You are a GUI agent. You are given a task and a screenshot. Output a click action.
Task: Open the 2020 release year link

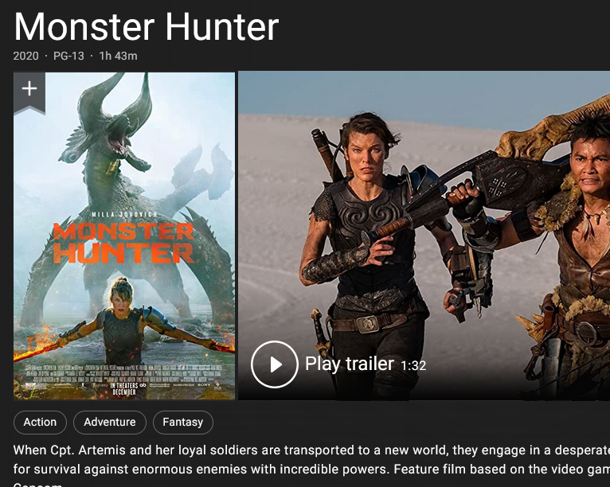pyautogui.click(x=25, y=56)
